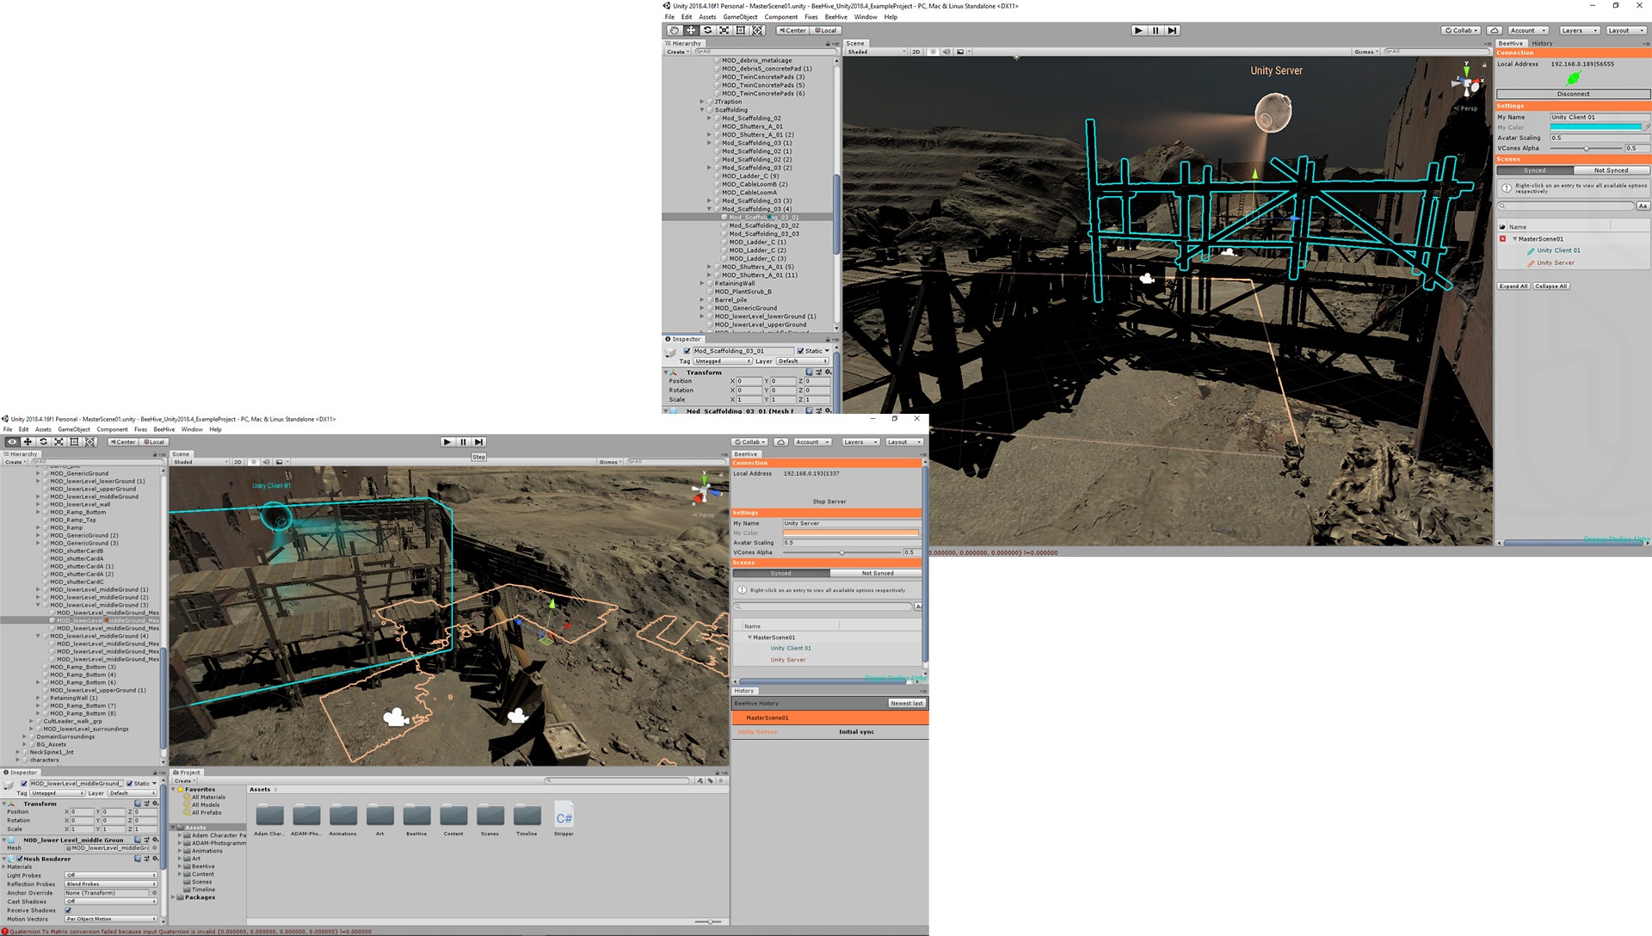Open the cloud Services icon in client window
This screenshot has height=936, width=1652.
pos(1495,30)
